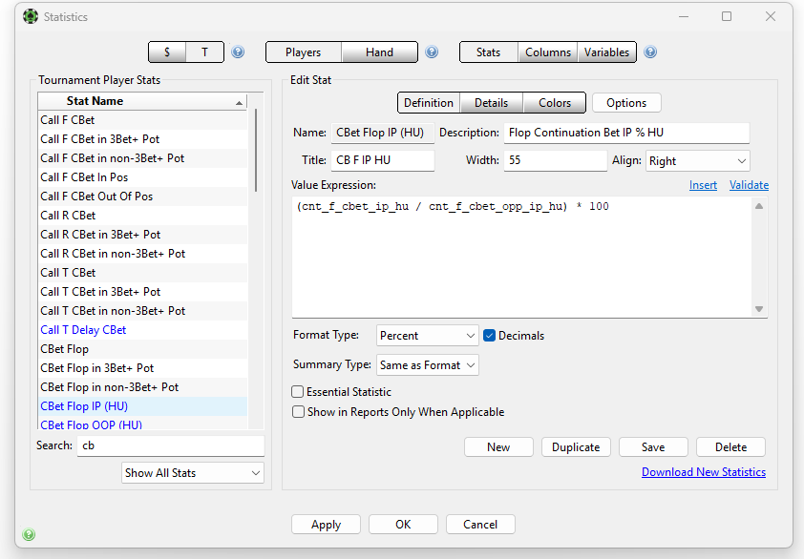This screenshot has width=804, height=559.
Task: Enable the Essential Statistic checkbox
Action: tap(297, 392)
